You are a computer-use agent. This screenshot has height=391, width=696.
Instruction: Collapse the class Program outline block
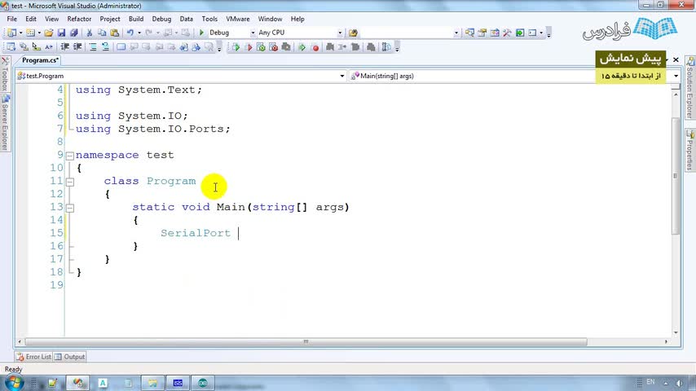pos(70,182)
